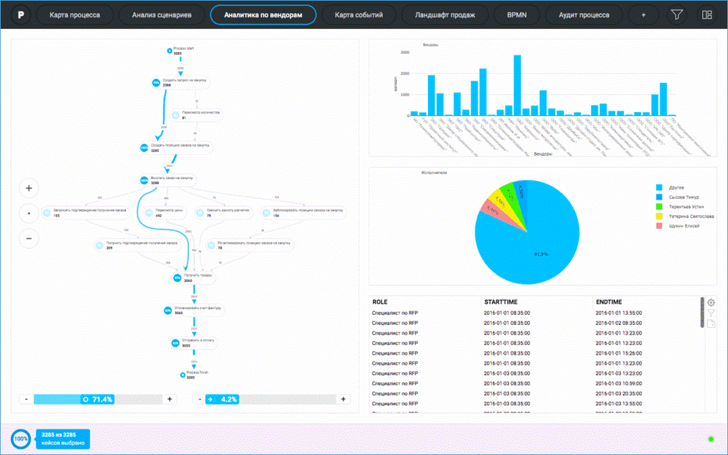
Task: Export table using the document icon
Action: coord(711,324)
